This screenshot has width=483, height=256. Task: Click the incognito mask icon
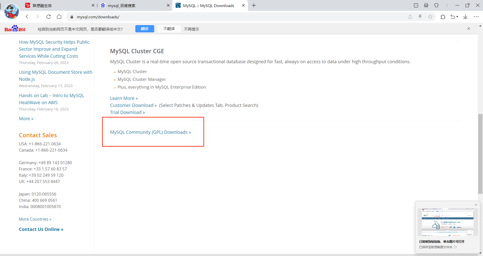(426, 5)
